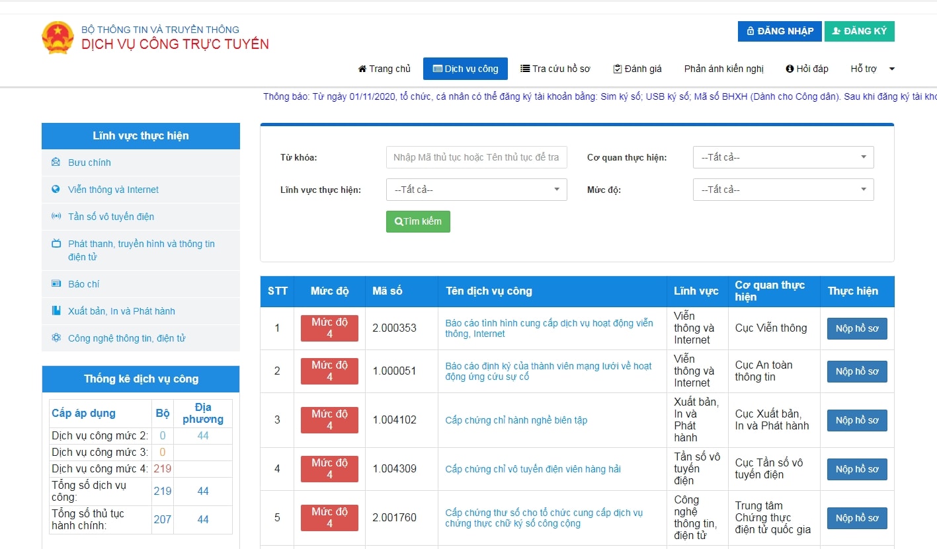Select Xuất bản, In và Phát hành category
The width and height of the screenshot is (937, 549).
coord(121,311)
